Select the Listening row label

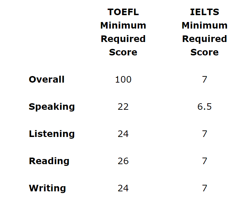[52, 134]
